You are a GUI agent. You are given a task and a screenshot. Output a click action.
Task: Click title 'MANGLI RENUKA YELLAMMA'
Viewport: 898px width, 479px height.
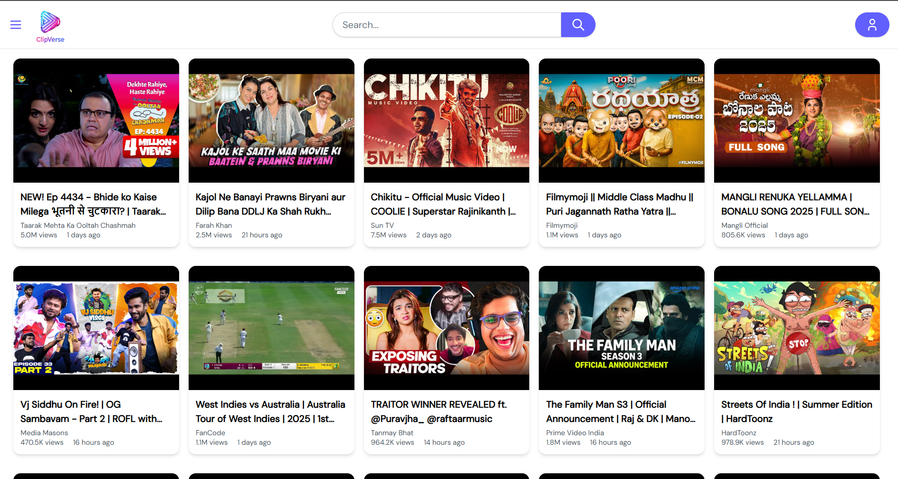point(796,204)
